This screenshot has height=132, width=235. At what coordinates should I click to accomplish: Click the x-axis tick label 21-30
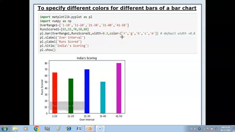click(87, 116)
